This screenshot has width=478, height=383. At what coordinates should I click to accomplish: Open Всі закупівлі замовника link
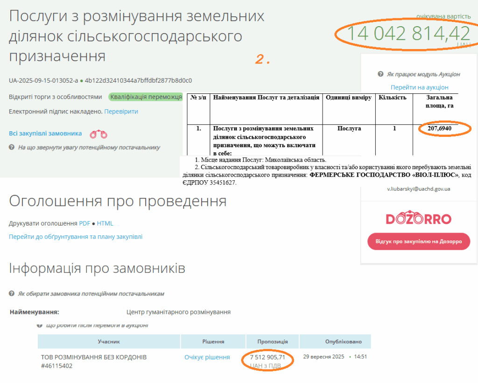[x=45, y=134]
